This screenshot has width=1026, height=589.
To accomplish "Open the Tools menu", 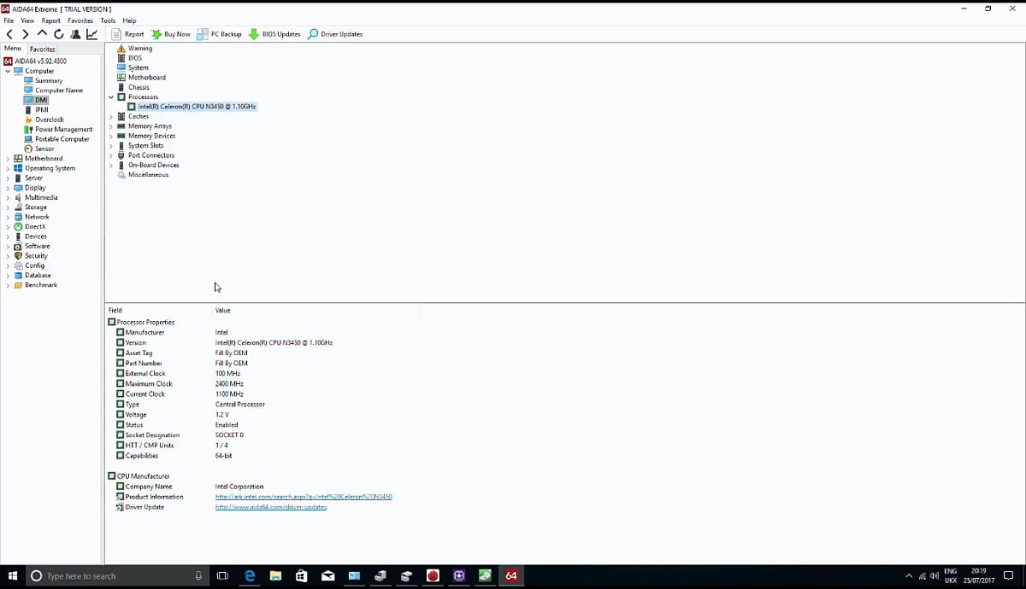I will (x=108, y=20).
